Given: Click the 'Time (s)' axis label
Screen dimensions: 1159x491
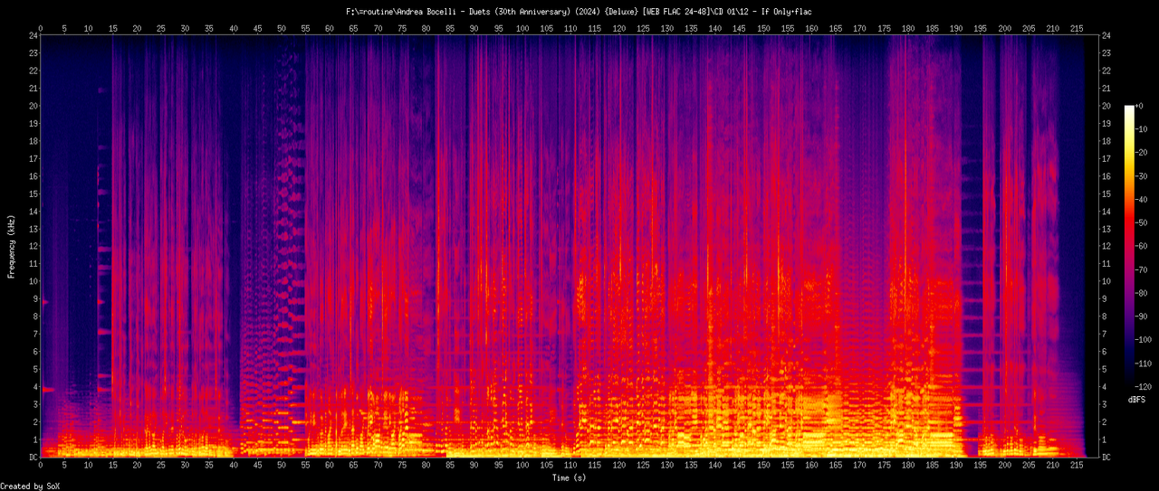Looking at the screenshot, I should (x=570, y=477).
